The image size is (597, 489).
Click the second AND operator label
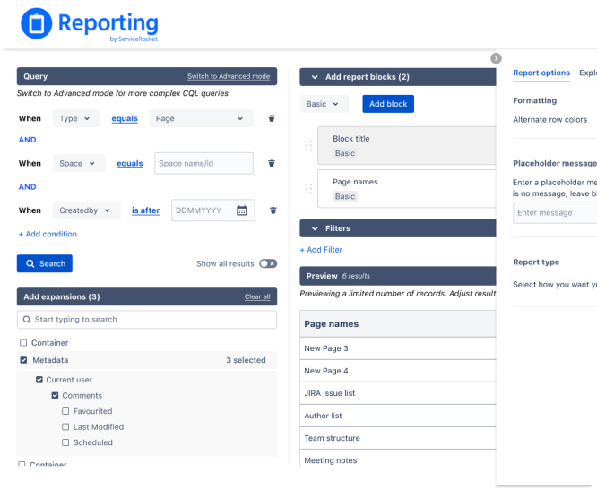[x=28, y=187]
